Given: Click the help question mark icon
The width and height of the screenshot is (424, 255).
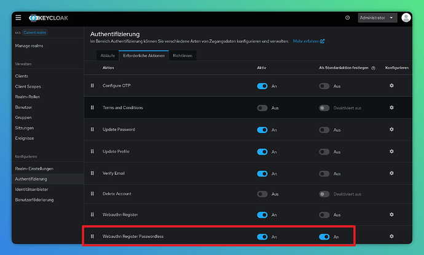Looking at the screenshot, I should 347,18.
